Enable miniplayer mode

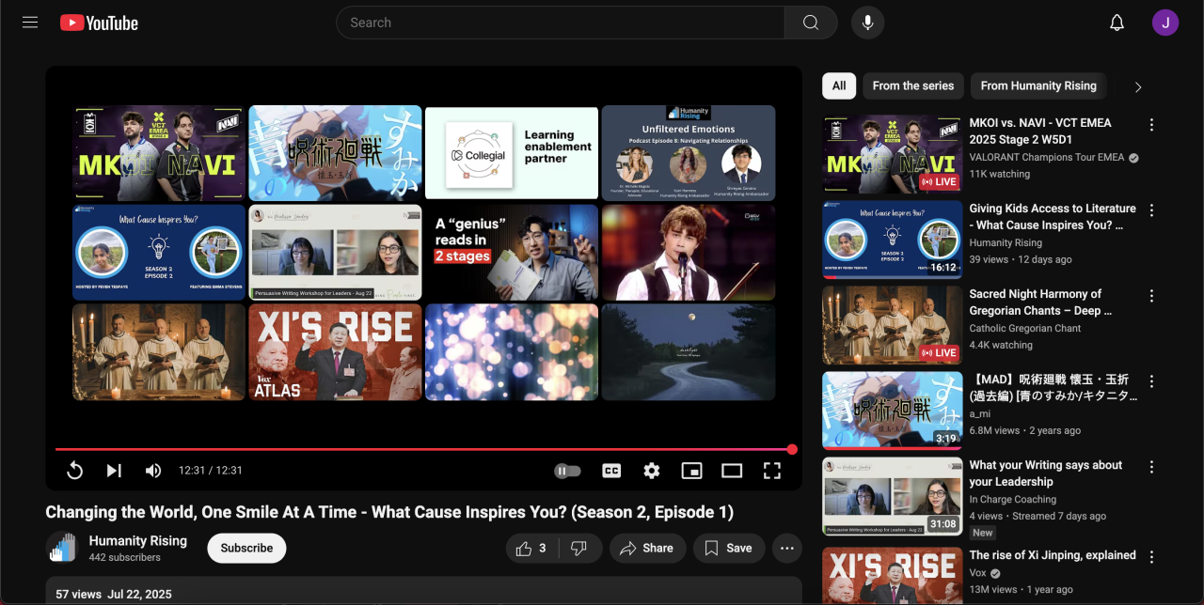[x=692, y=471]
